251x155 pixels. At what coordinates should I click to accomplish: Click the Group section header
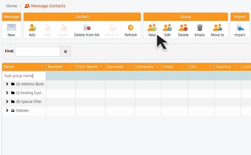click(186, 17)
